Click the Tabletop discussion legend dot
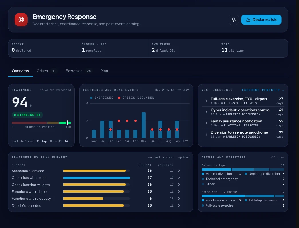The width and height of the screenshot is (299, 228). (x=246, y=200)
